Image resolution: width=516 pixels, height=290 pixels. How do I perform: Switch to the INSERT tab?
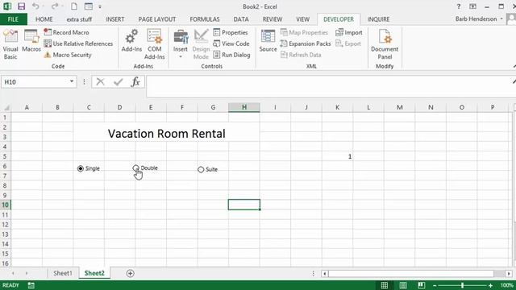pyautogui.click(x=115, y=19)
